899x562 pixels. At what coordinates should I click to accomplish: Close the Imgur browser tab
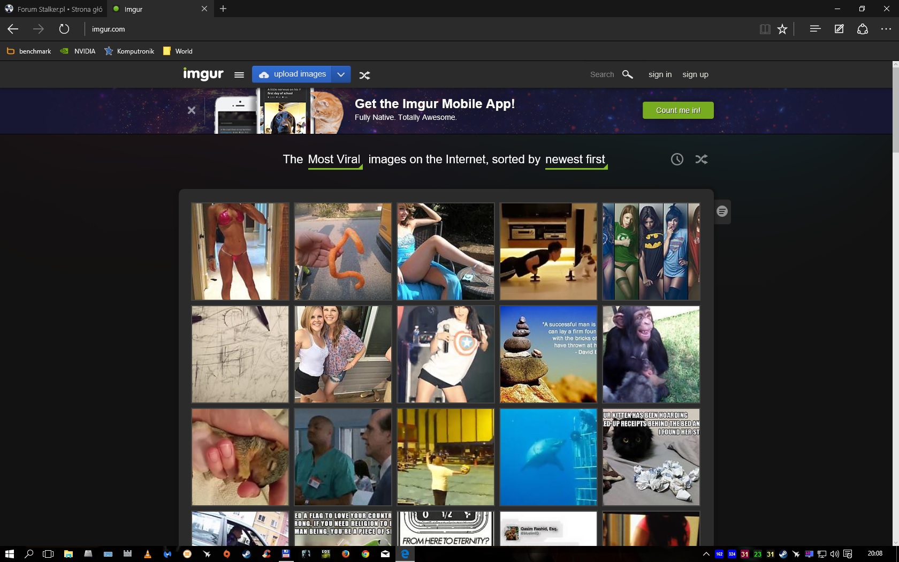pyautogui.click(x=204, y=9)
